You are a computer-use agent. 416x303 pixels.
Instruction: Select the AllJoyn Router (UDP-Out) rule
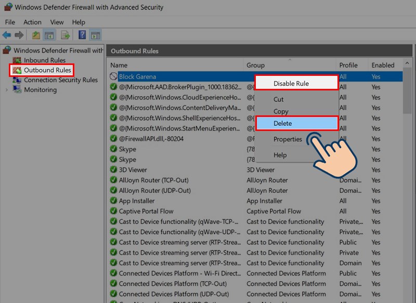(154, 190)
